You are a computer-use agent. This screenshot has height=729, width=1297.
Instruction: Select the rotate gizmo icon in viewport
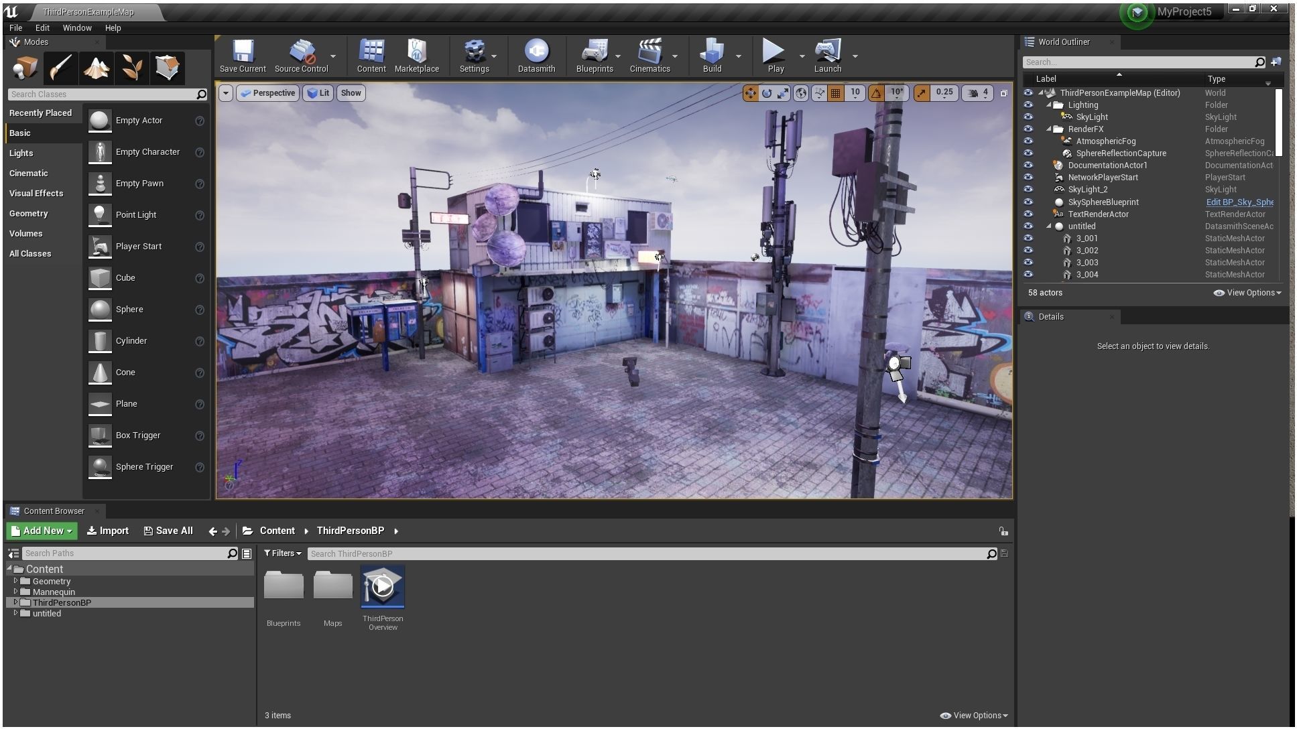pyautogui.click(x=767, y=93)
